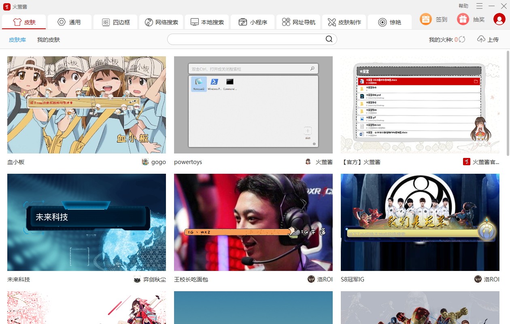Open the 皮肤 tab

(24, 22)
